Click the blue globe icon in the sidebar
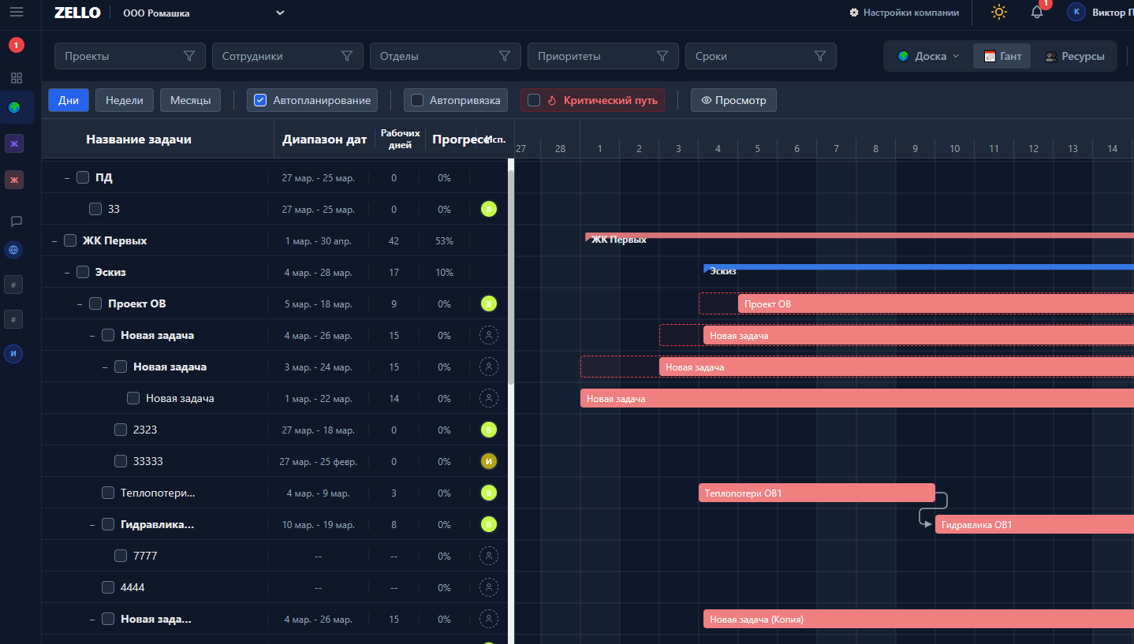1134x644 pixels. [x=13, y=250]
